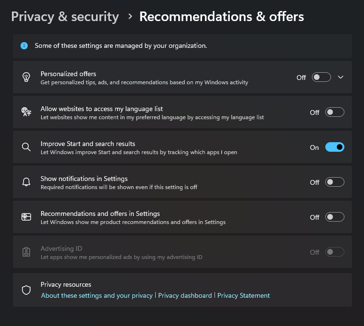Viewport: 364px width, 326px height.
Task: Click the blue info icon
Action: tap(24, 45)
